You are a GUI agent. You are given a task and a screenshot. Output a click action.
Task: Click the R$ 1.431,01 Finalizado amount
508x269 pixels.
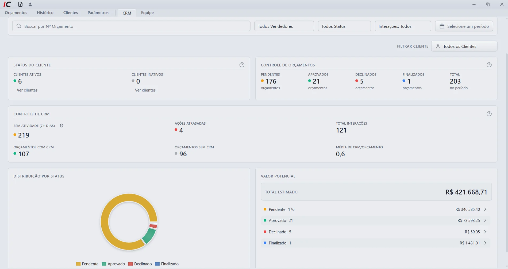[470, 243]
